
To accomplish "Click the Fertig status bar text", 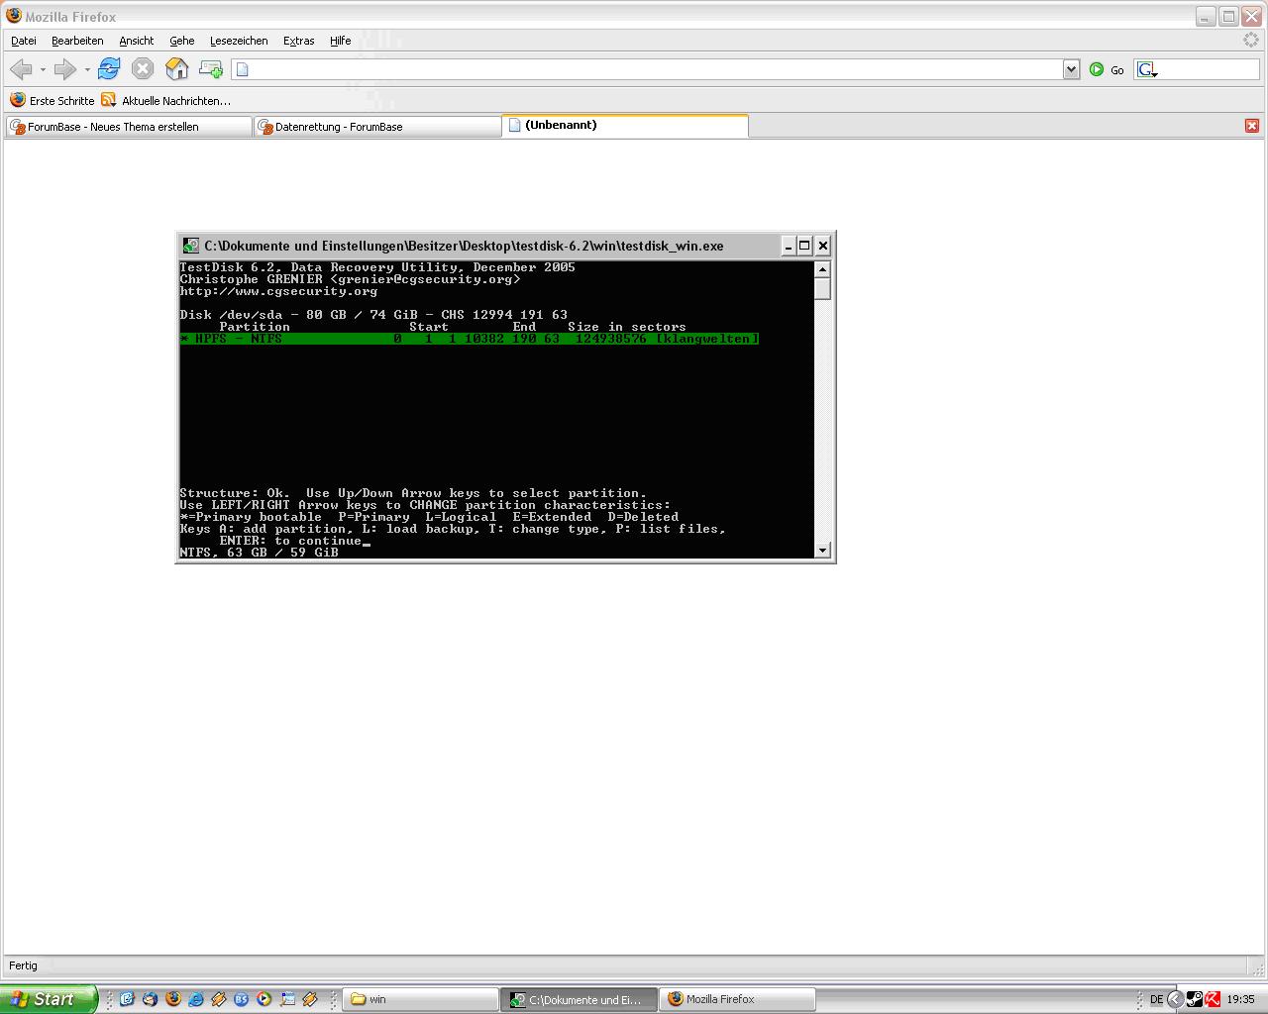I will click(23, 965).
